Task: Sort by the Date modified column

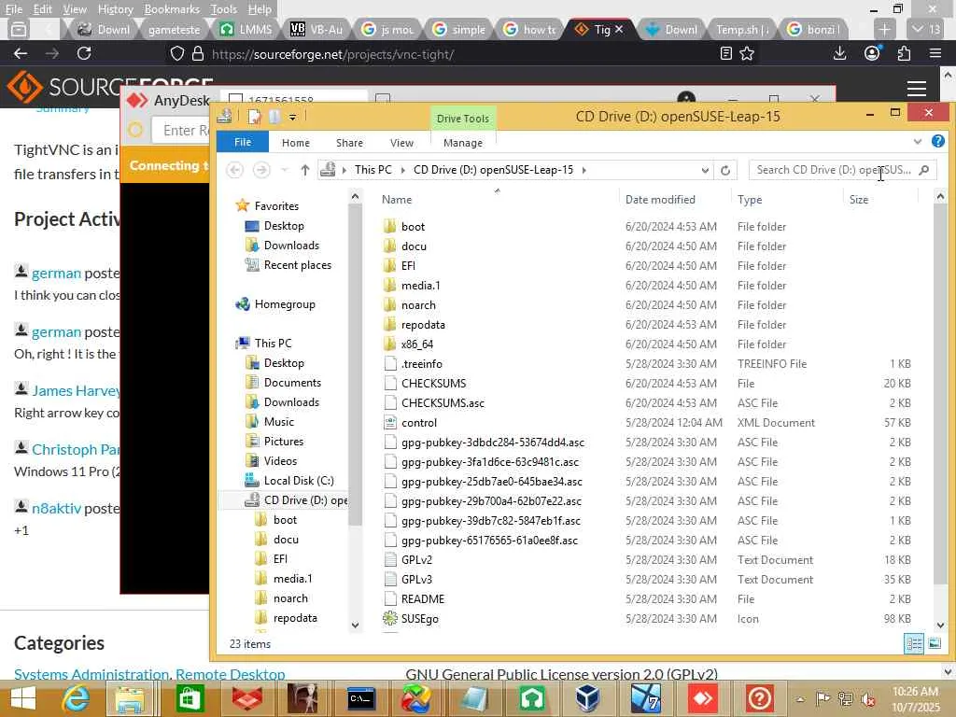Action: [x=660, y=200]
